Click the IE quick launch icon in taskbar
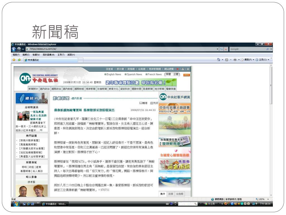 [28, 204]
